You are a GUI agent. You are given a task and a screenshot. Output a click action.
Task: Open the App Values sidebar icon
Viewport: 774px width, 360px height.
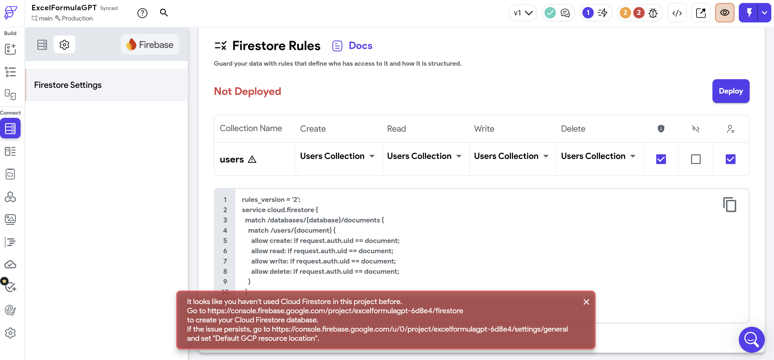(10, 174)
